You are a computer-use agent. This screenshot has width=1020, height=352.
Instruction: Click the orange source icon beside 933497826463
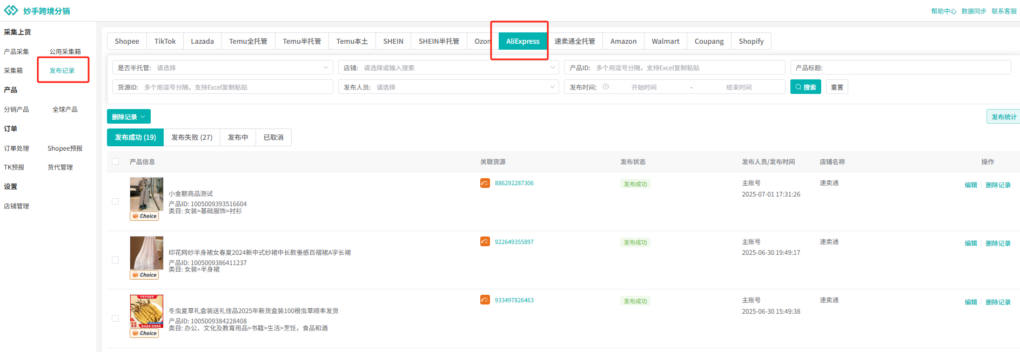point(485,300)
